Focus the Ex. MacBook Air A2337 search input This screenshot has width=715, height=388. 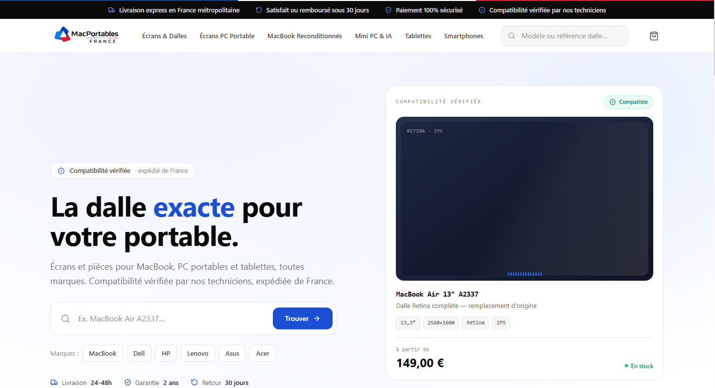pyautogui.click(x=172, y=318)
